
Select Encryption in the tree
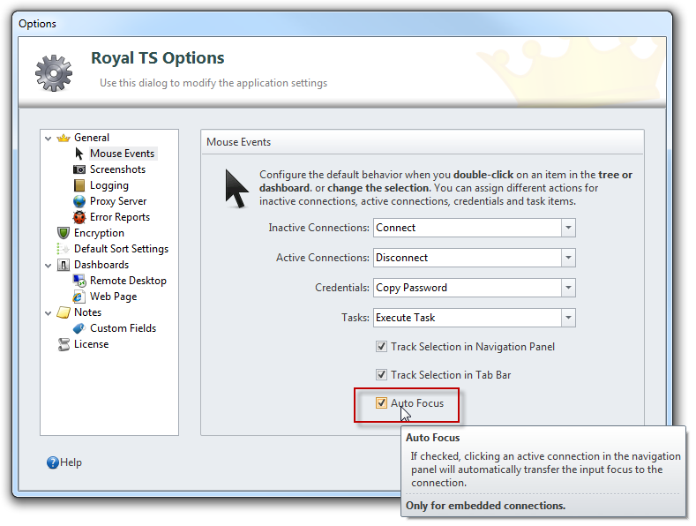point(99,233)
